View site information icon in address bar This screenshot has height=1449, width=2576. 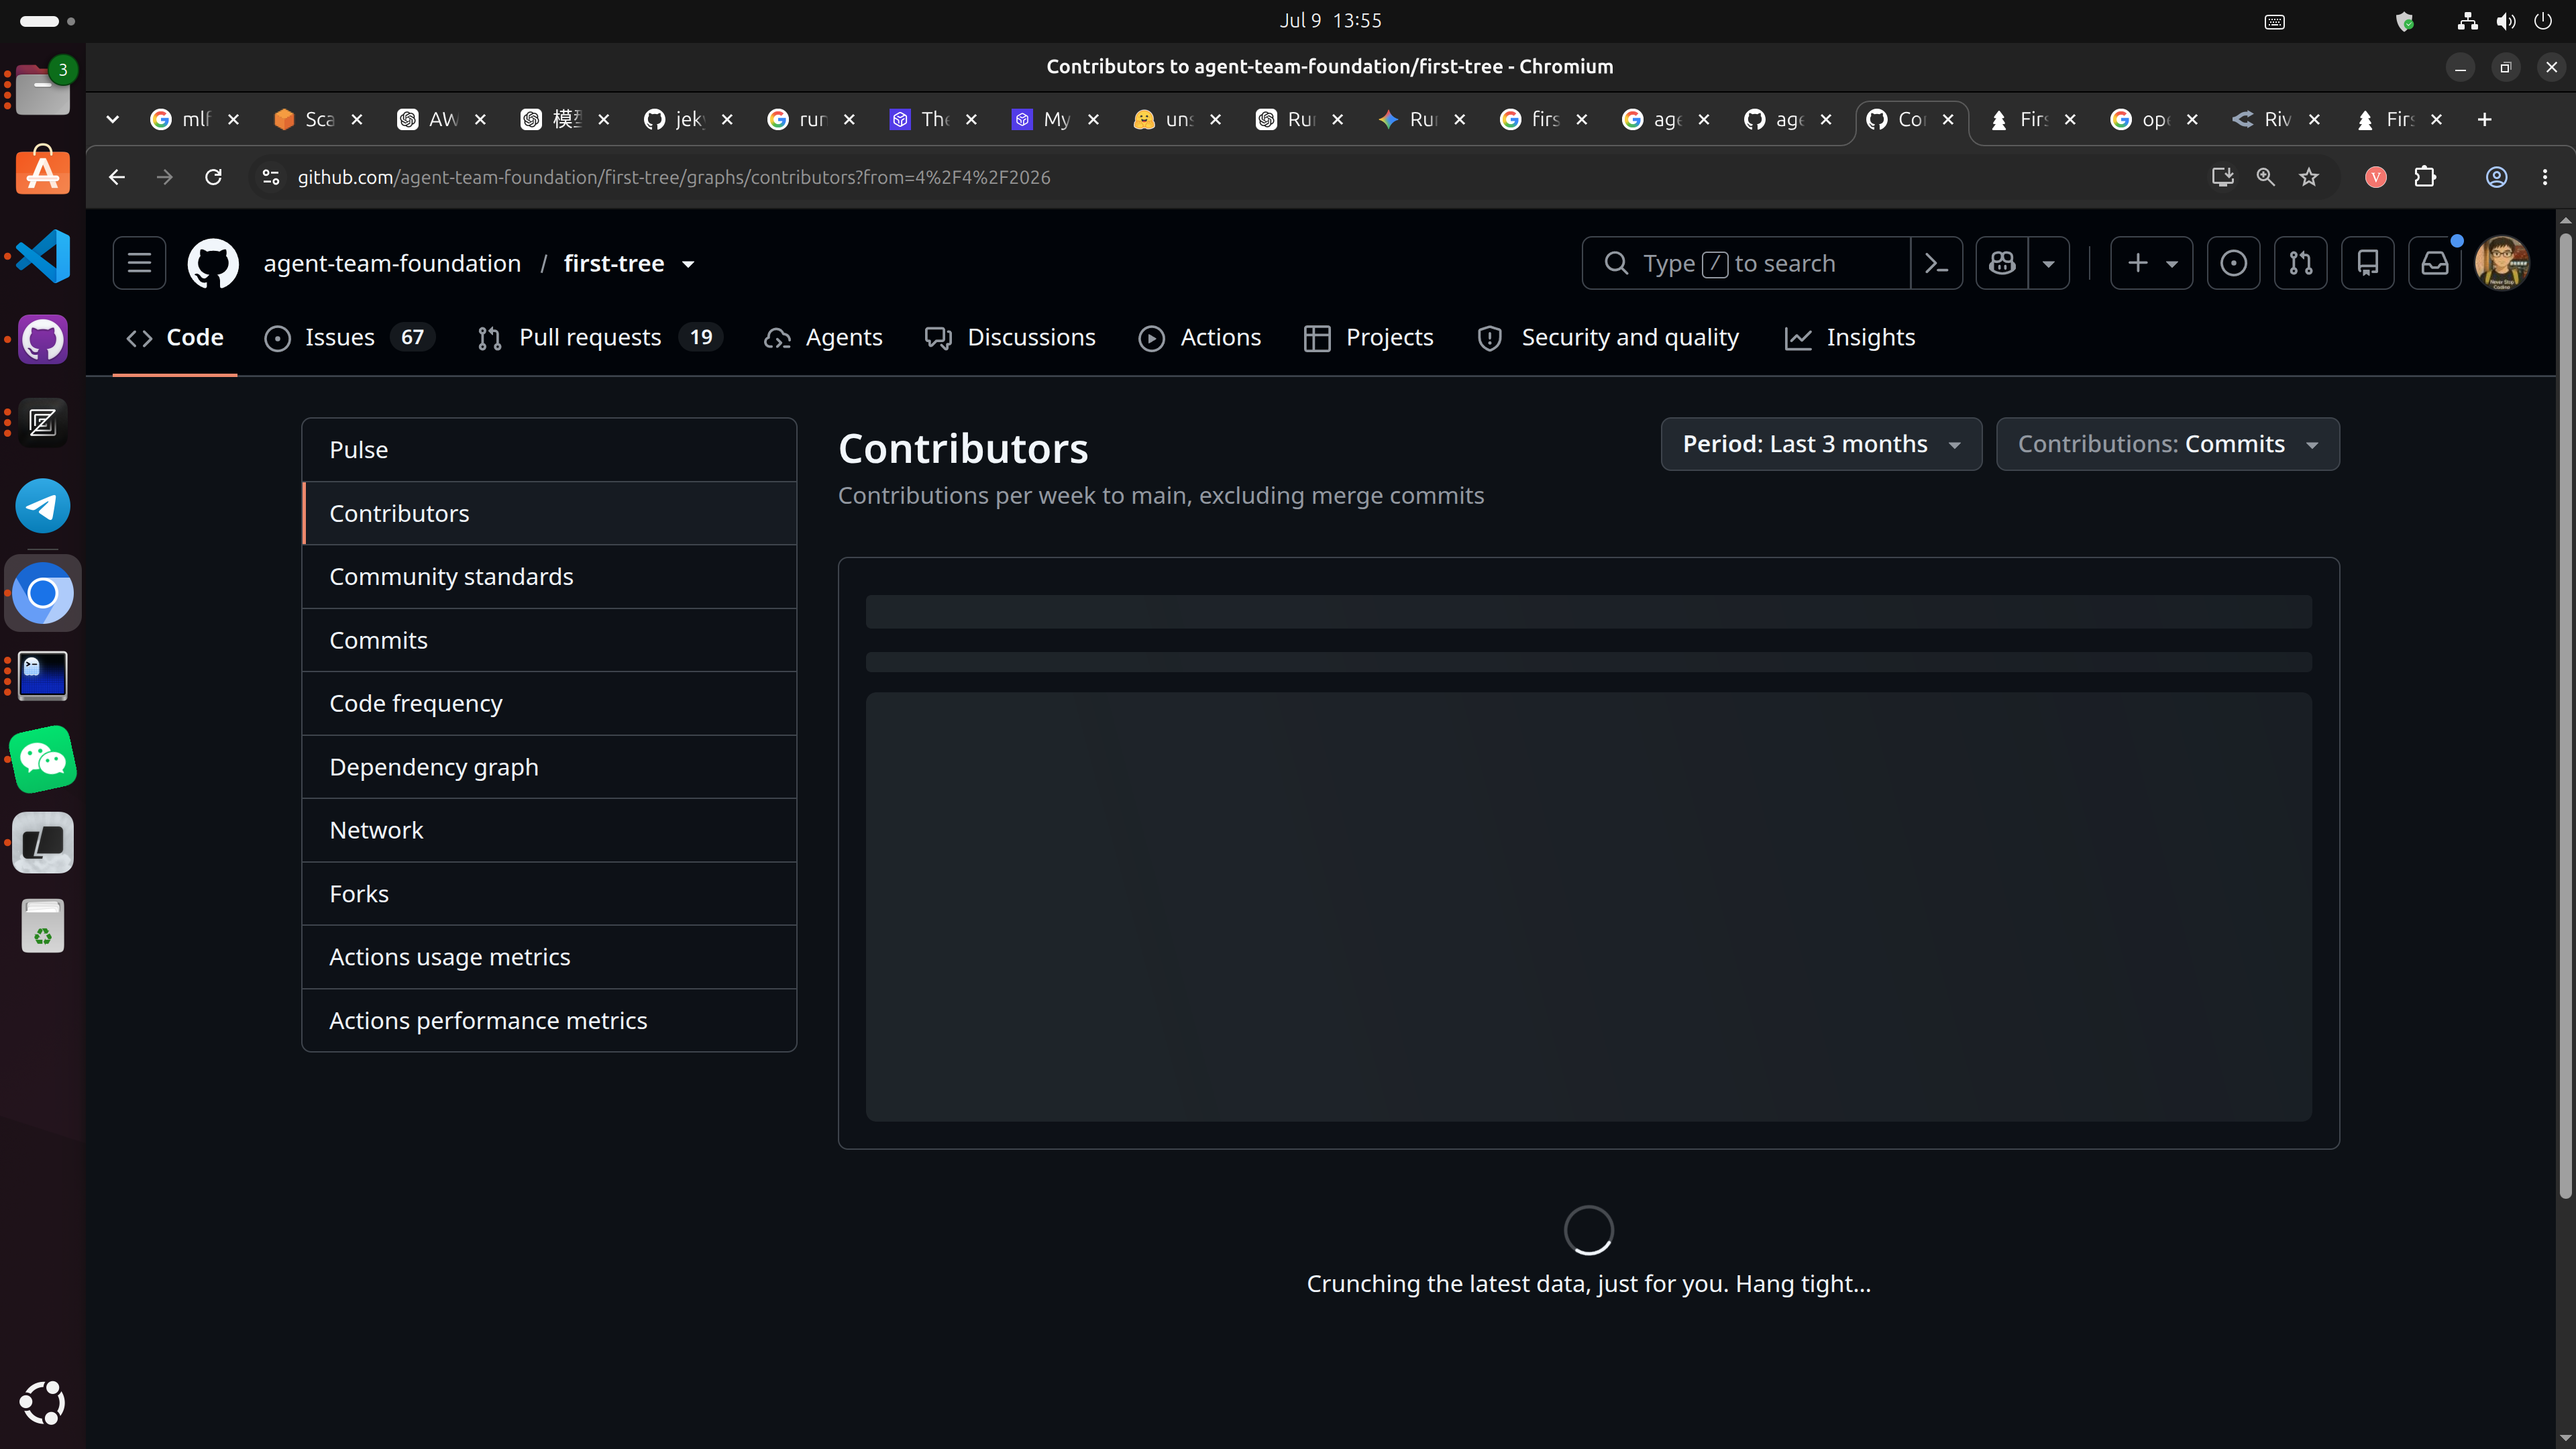pyautogui.click(x=270, y=177)
